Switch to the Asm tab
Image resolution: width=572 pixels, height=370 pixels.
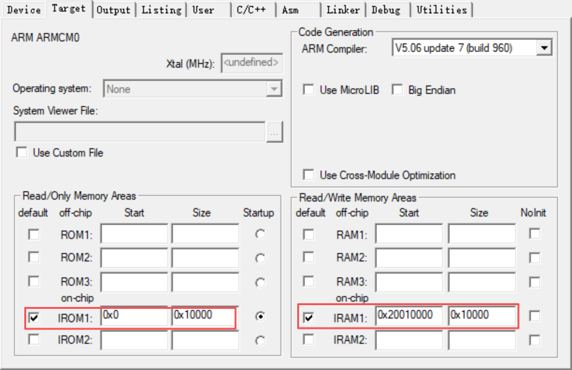298,9
